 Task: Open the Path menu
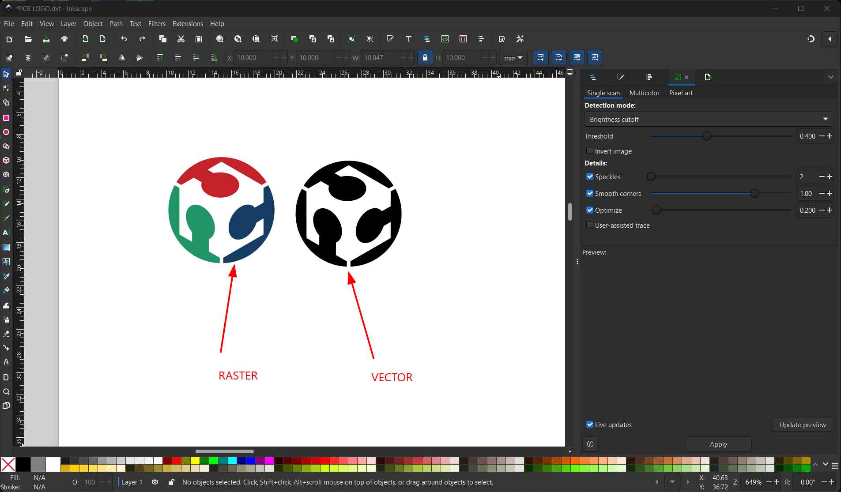(116, 24)
